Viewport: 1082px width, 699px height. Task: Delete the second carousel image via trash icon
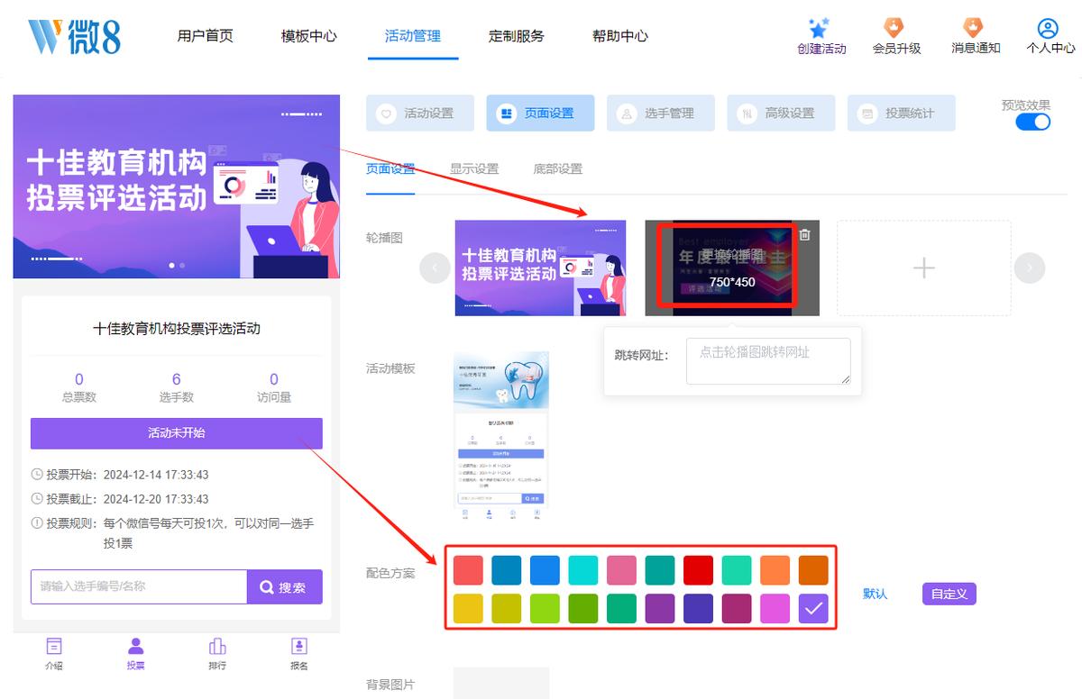click(x=804, y=234)
